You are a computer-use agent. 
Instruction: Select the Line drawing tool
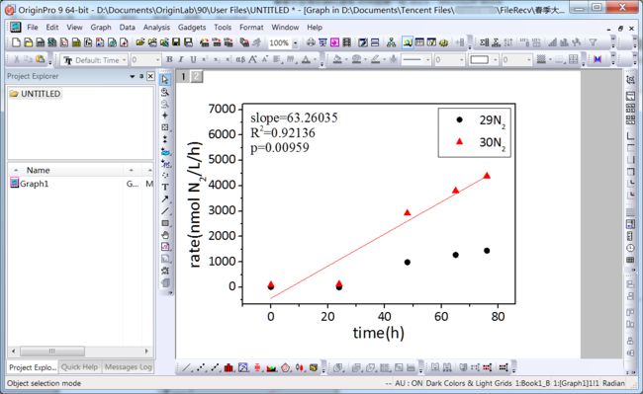pyautogui.click(x=165, y=211)
